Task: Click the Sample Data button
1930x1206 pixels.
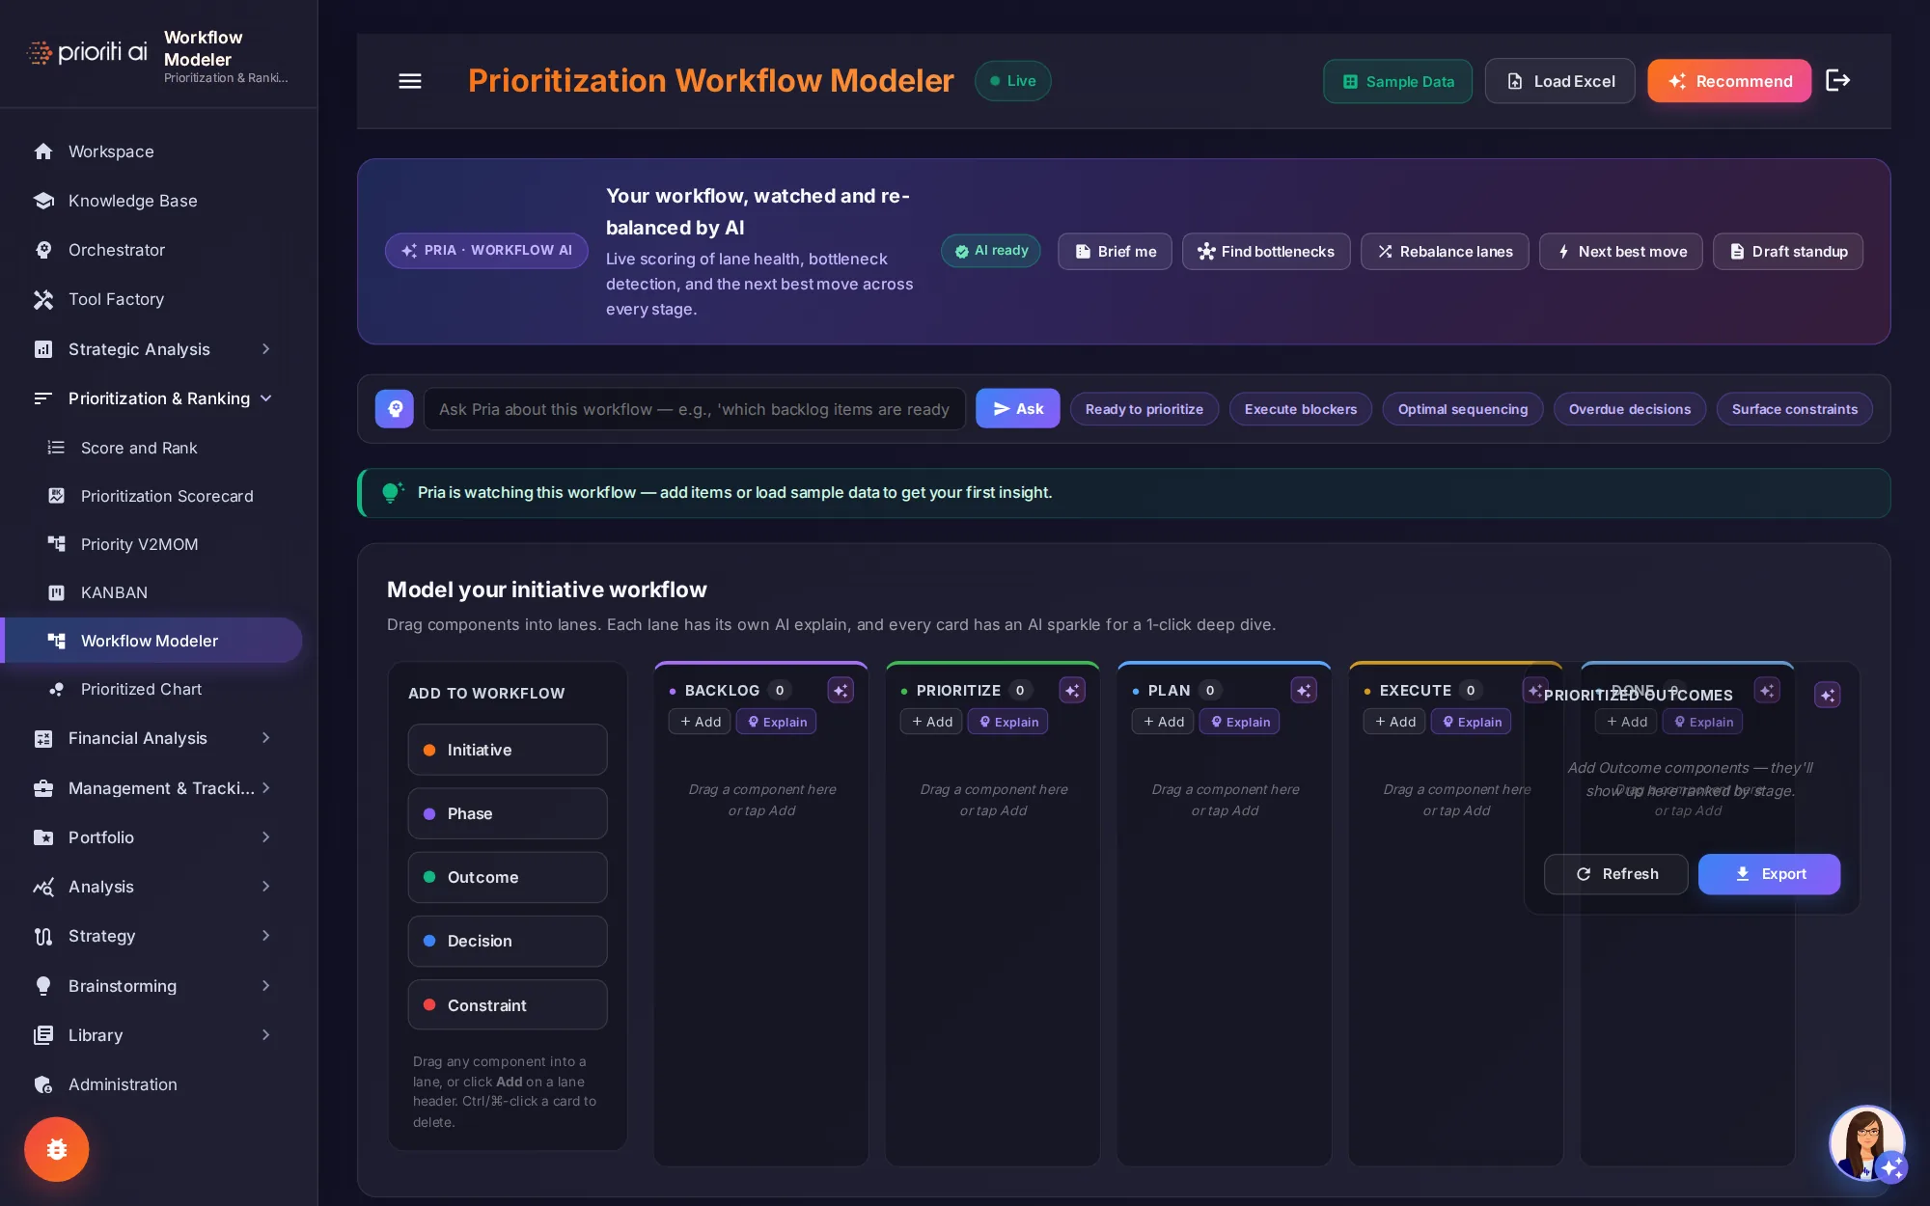Action: pyautogui.click(x=1397, y=81)
